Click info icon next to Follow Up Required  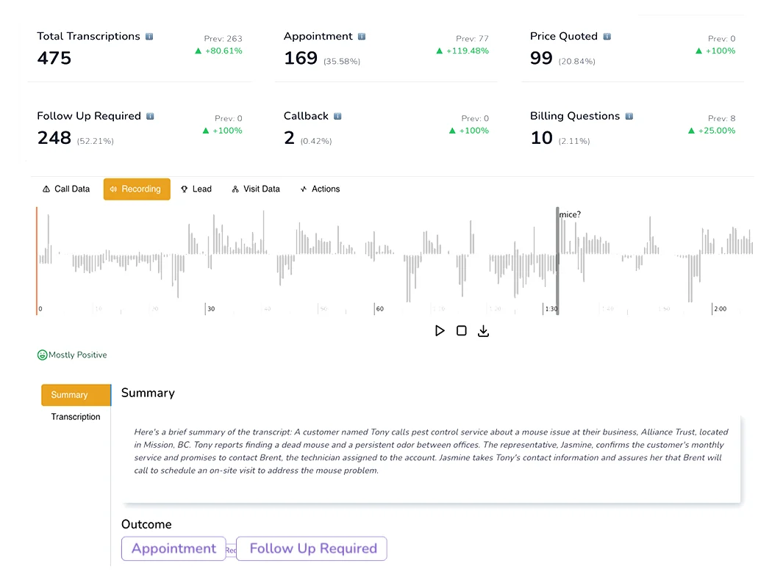(150, 116)
